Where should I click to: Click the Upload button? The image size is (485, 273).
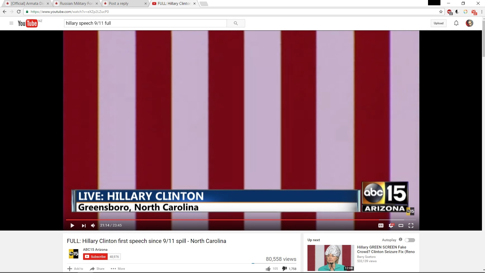(438, 23)
